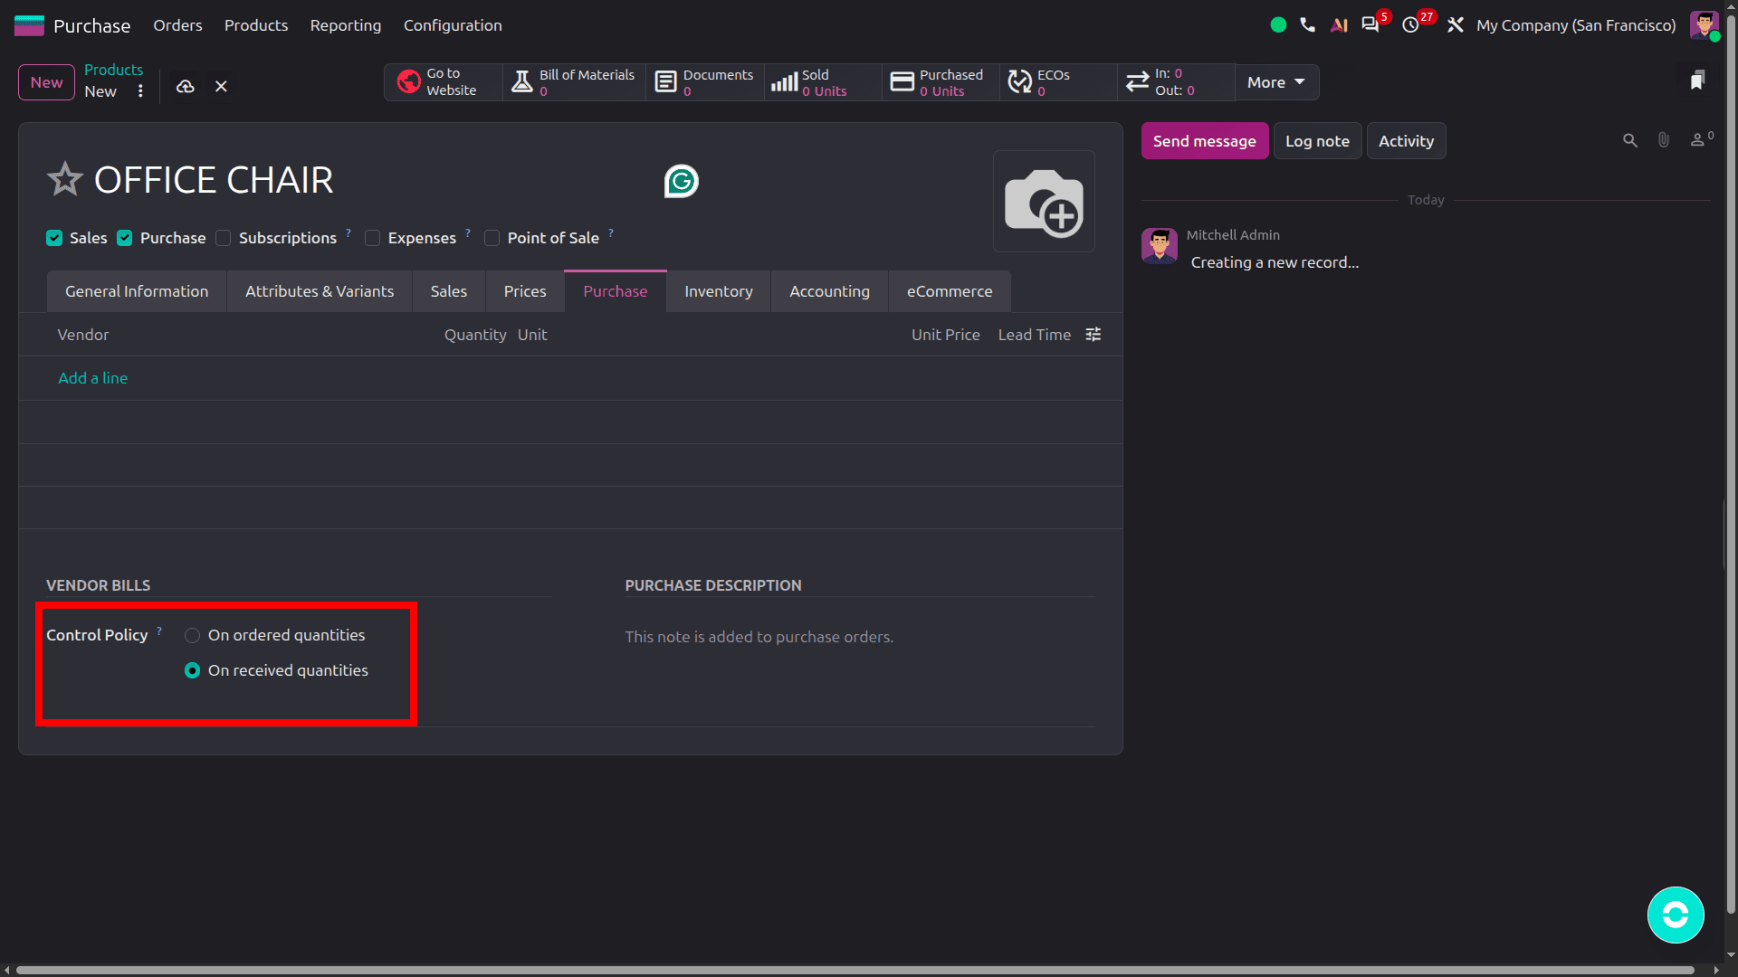This screenshot has width=1738, height=977.
Task: Open the messages icon with badge 5
Action: pos(1370,25)
